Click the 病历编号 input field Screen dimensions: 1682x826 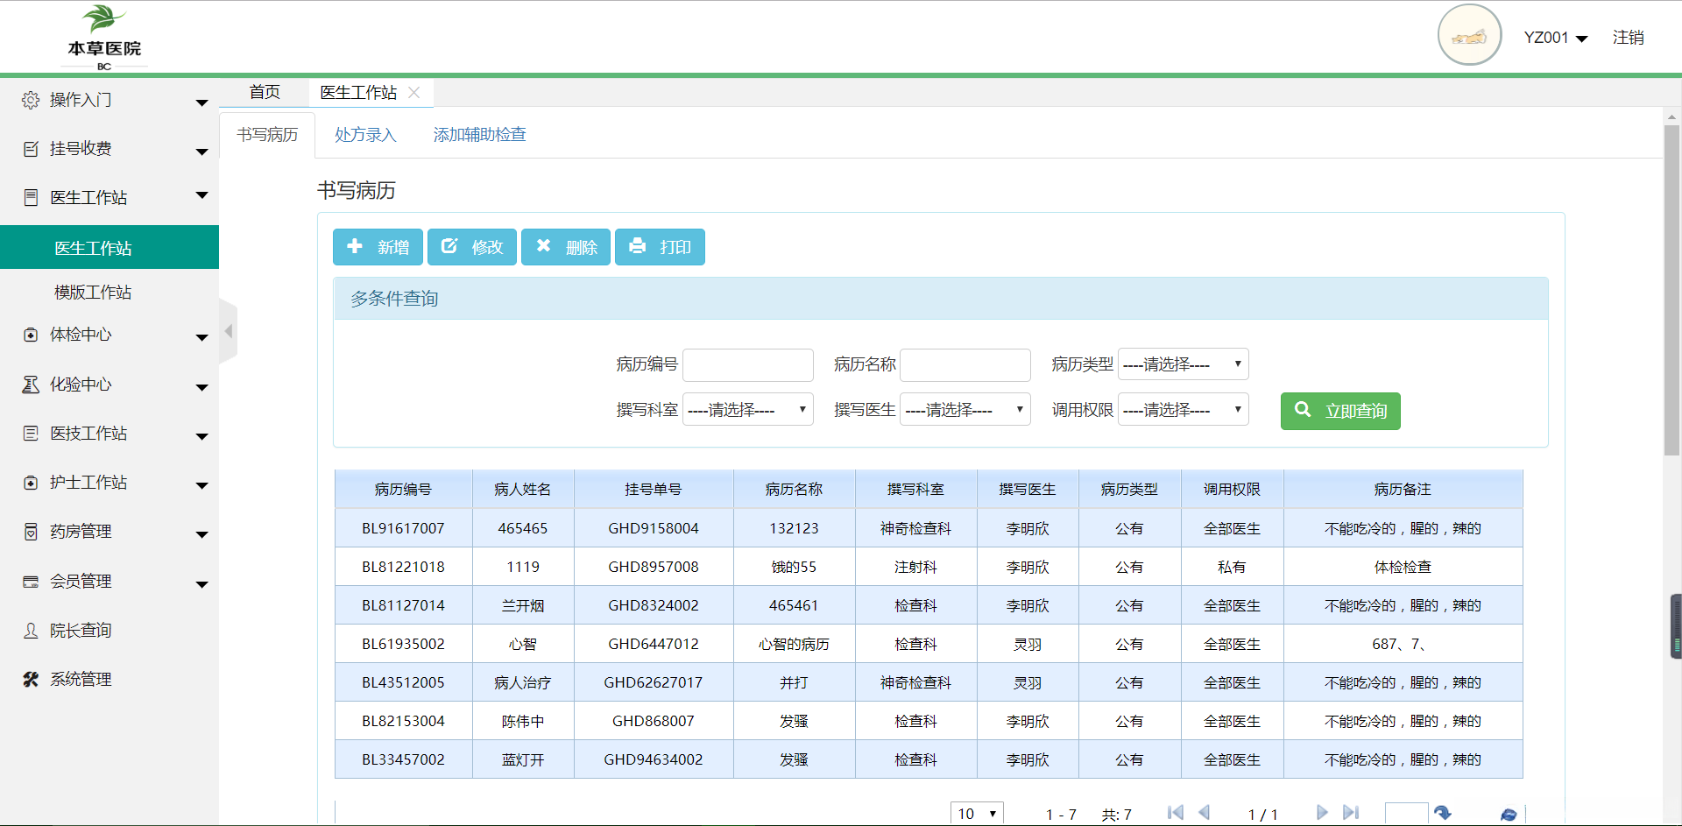[747, 364]
